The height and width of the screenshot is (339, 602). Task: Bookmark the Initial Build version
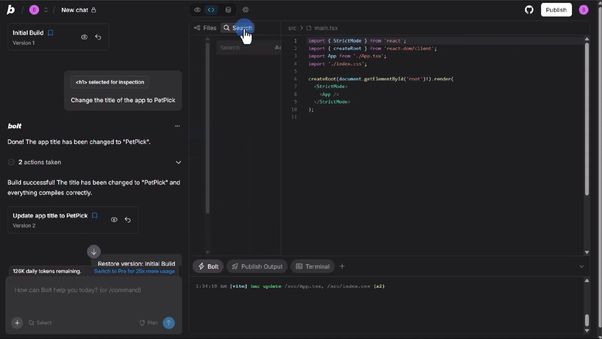click(50, 33)
